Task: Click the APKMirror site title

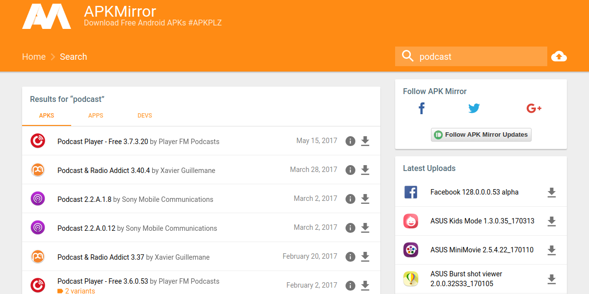Action: tap(120, 11)
